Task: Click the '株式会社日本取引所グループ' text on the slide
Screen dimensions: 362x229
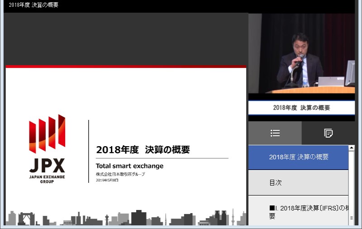Action: pos(120,174)
